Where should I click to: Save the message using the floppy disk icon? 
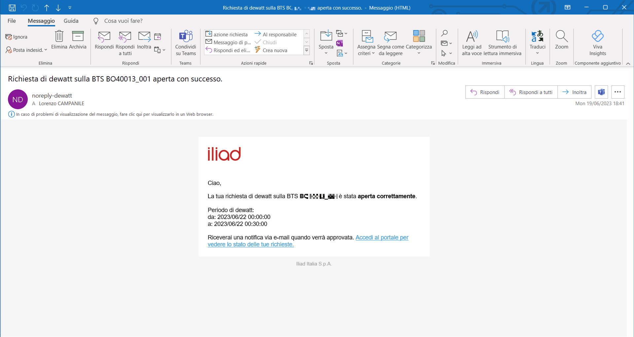[x=12, y=8]
